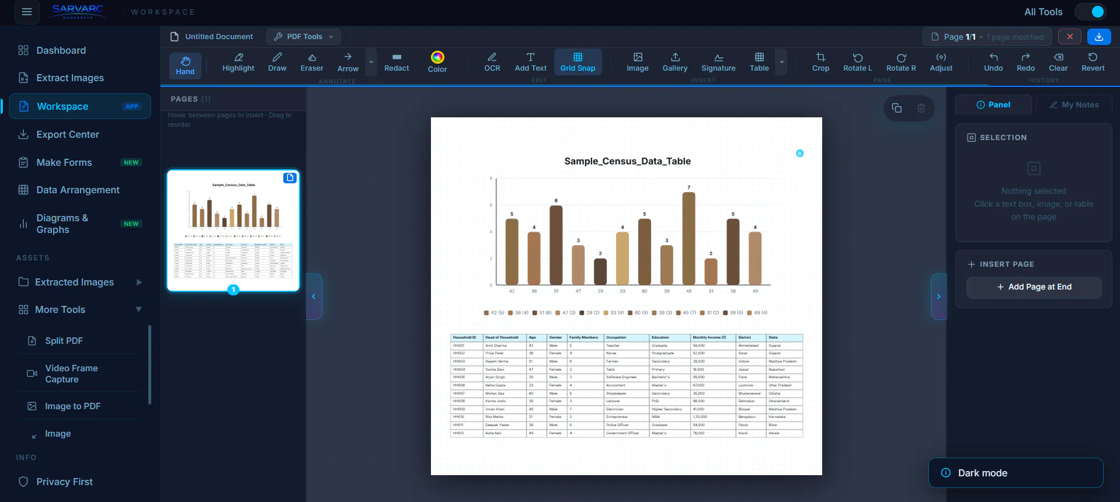Click the blue download button

pyautogui.click(x=1099, y=37)
